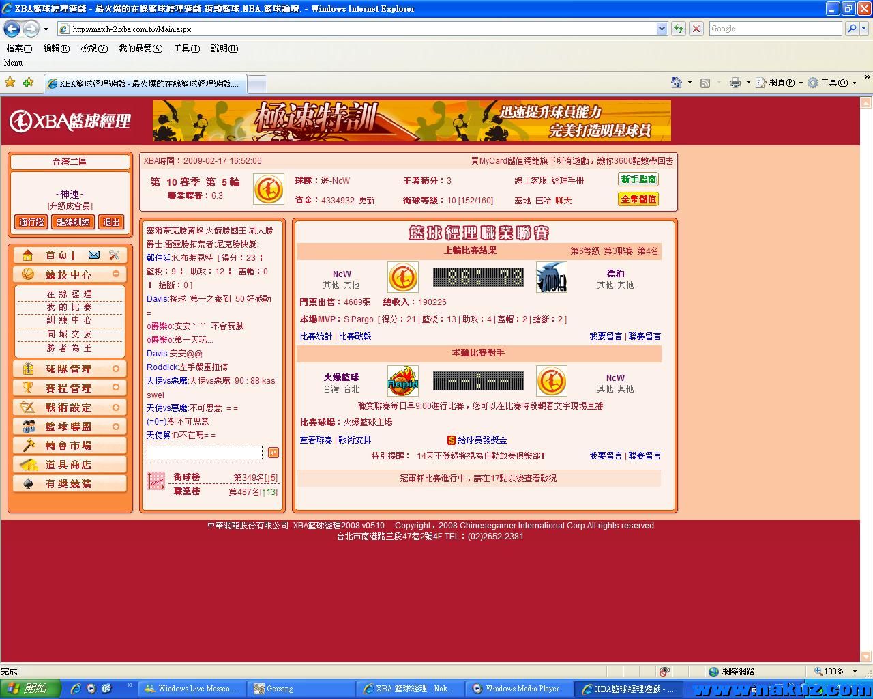873x699 pixels.
Task: Open the 說明(H) menu
Action: (x=224, y=48)
